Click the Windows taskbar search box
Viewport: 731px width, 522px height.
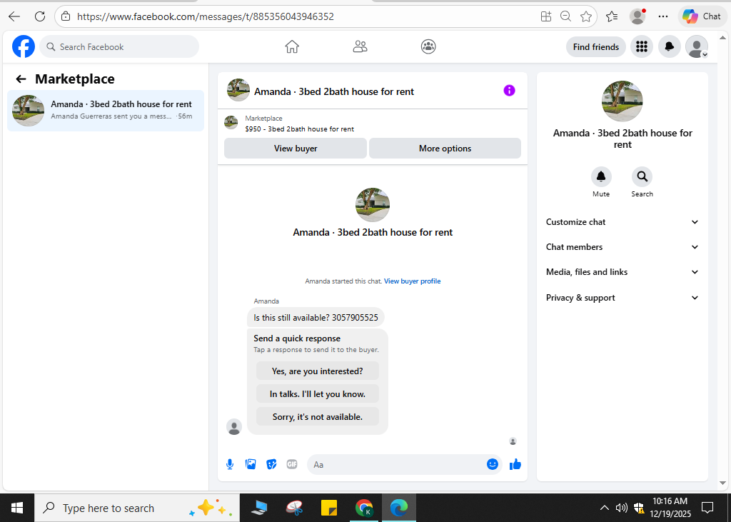[137, 508]
